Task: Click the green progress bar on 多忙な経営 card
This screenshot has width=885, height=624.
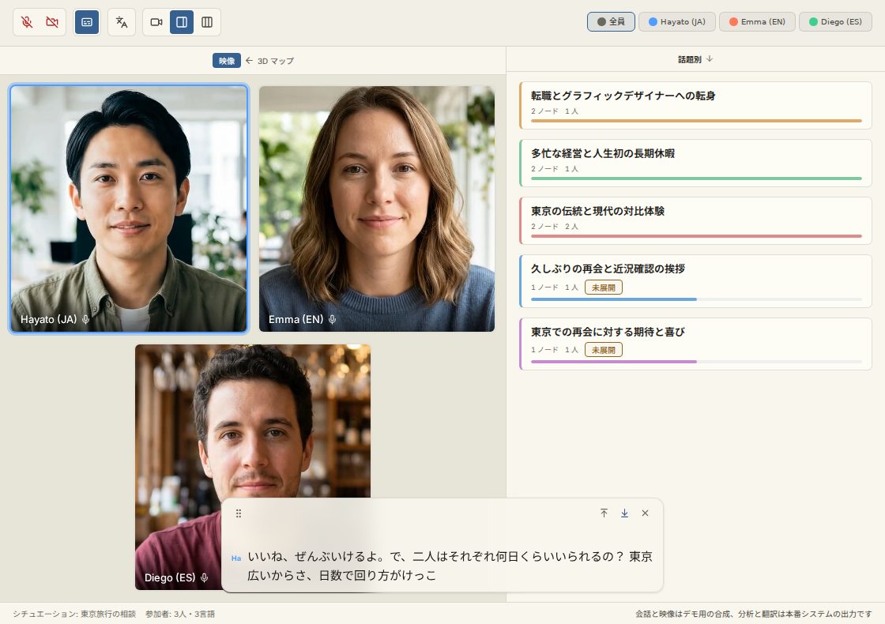Action: pyautogui.click(x=696, y=179)
